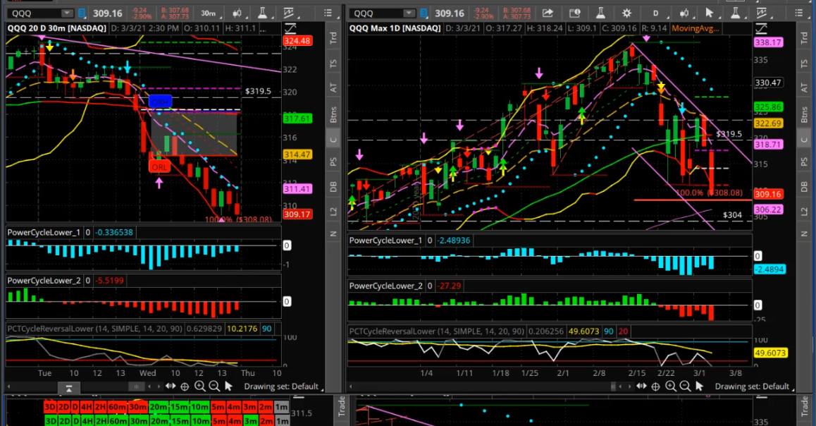Viewport: 816px width, 426px height.
Task: Select the pan tool under the daily chart
Action: (642, 387)
